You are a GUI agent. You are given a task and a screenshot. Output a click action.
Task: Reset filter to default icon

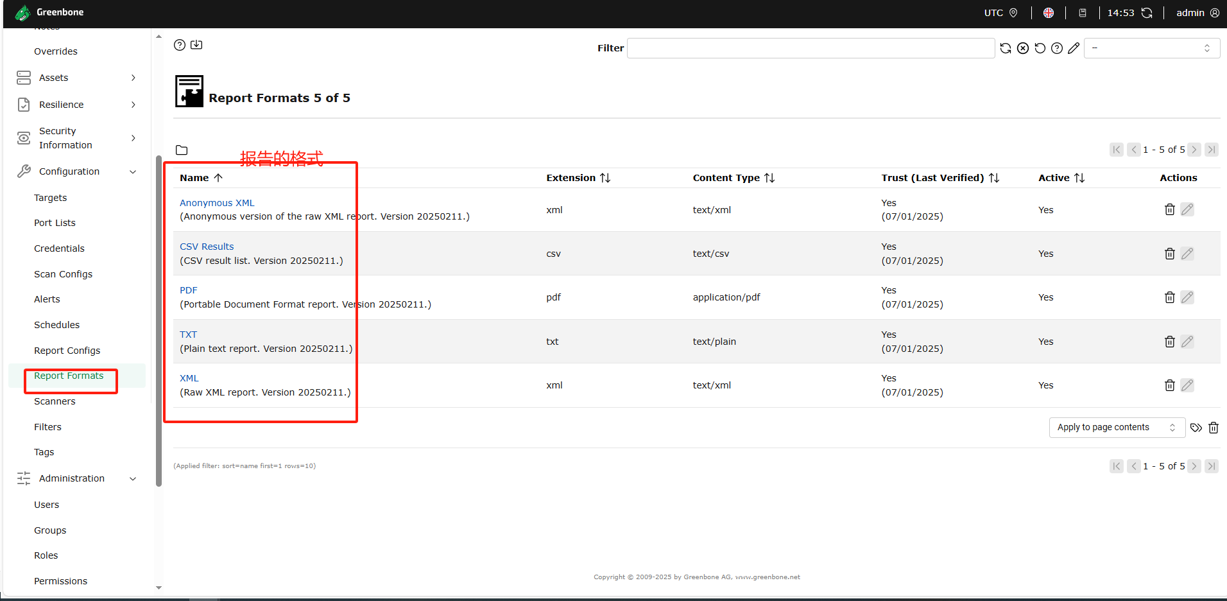click(1040, 48)
